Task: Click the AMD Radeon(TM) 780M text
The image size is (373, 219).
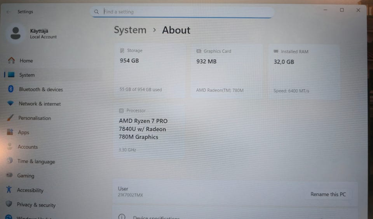Action: 220,90
